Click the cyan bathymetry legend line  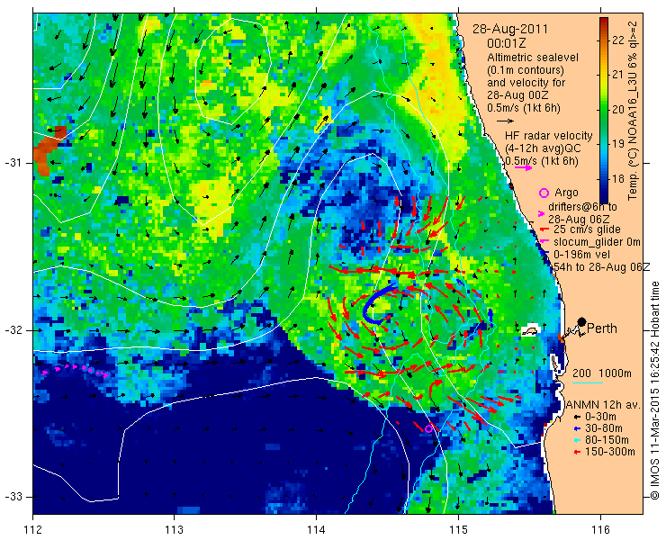(x=588, y=383)
